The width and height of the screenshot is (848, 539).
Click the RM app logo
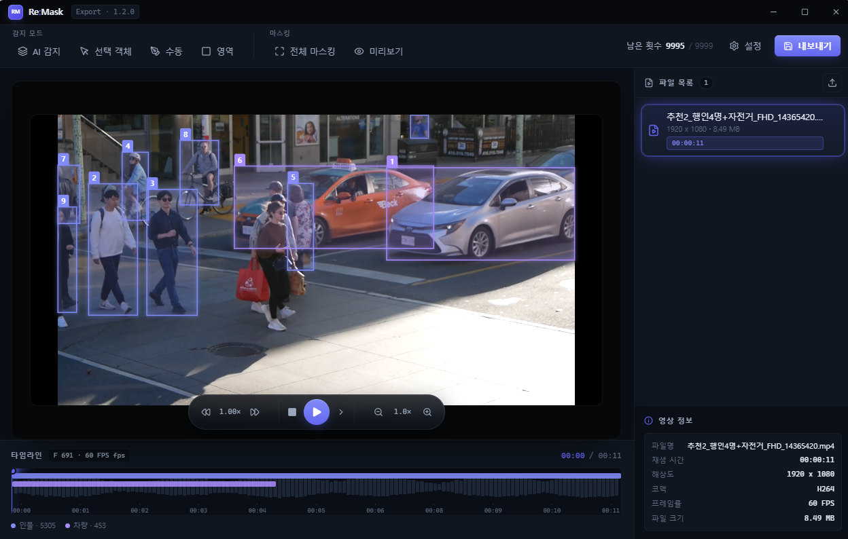(x=16, y=12)
